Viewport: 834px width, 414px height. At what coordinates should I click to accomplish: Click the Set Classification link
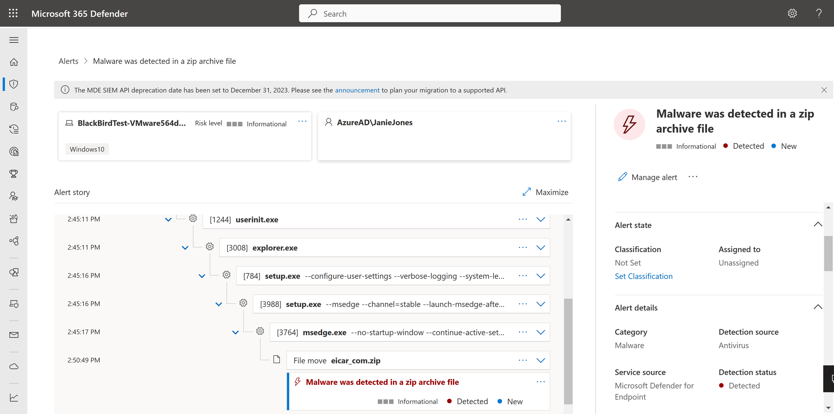click(x=644, y=276)
